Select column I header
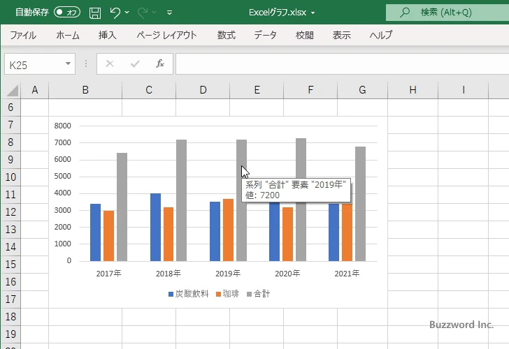Screen dimensions: 509x349 464,90
